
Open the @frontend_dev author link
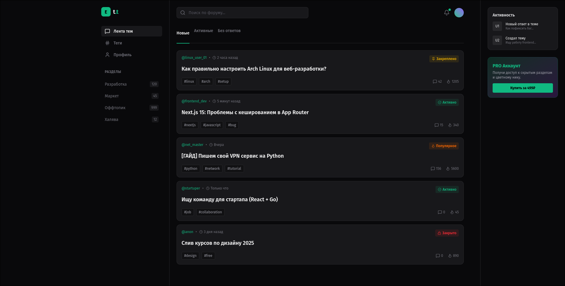pyautogui.click(x=194, y=101)
